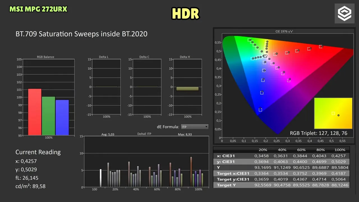Select the blue bar in RGB Balance
The height and width of the screenshot is (202, 359).
(62, 117)
